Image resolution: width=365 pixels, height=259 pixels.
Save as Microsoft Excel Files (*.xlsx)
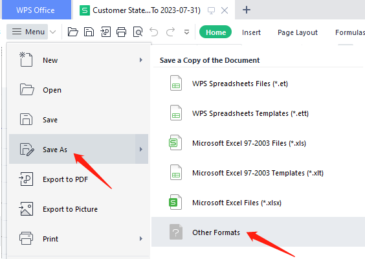pyautogui.click(x=258, y=203)
